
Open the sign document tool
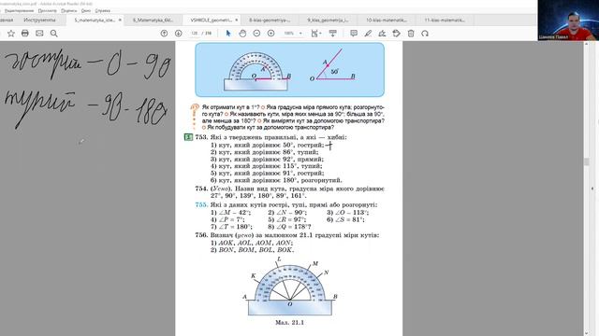click(x=382, y=34)
